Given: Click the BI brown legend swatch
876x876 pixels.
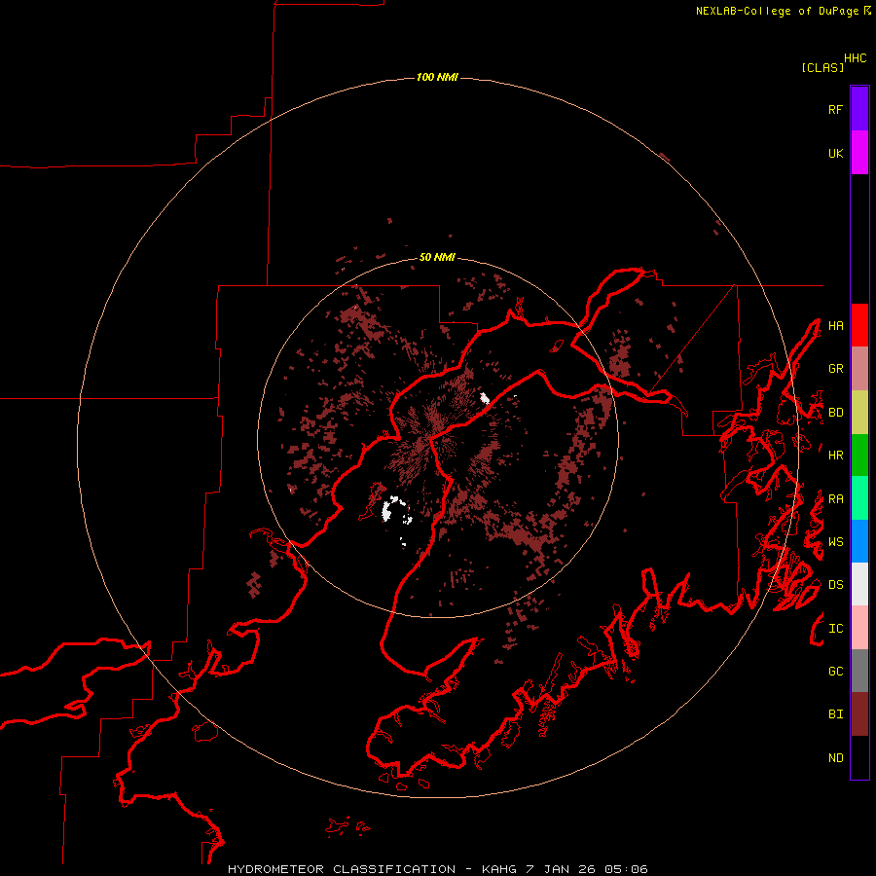Looking at the screenshot, I should [859, 714].
